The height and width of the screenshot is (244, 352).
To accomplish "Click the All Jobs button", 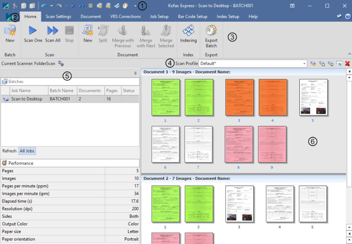I will point(28,151).
